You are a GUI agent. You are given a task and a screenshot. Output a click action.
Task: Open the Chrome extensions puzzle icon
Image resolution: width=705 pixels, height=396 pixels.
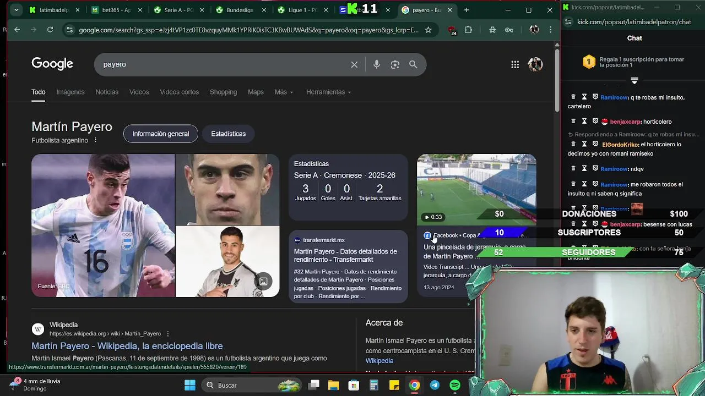tap(468, 30)
